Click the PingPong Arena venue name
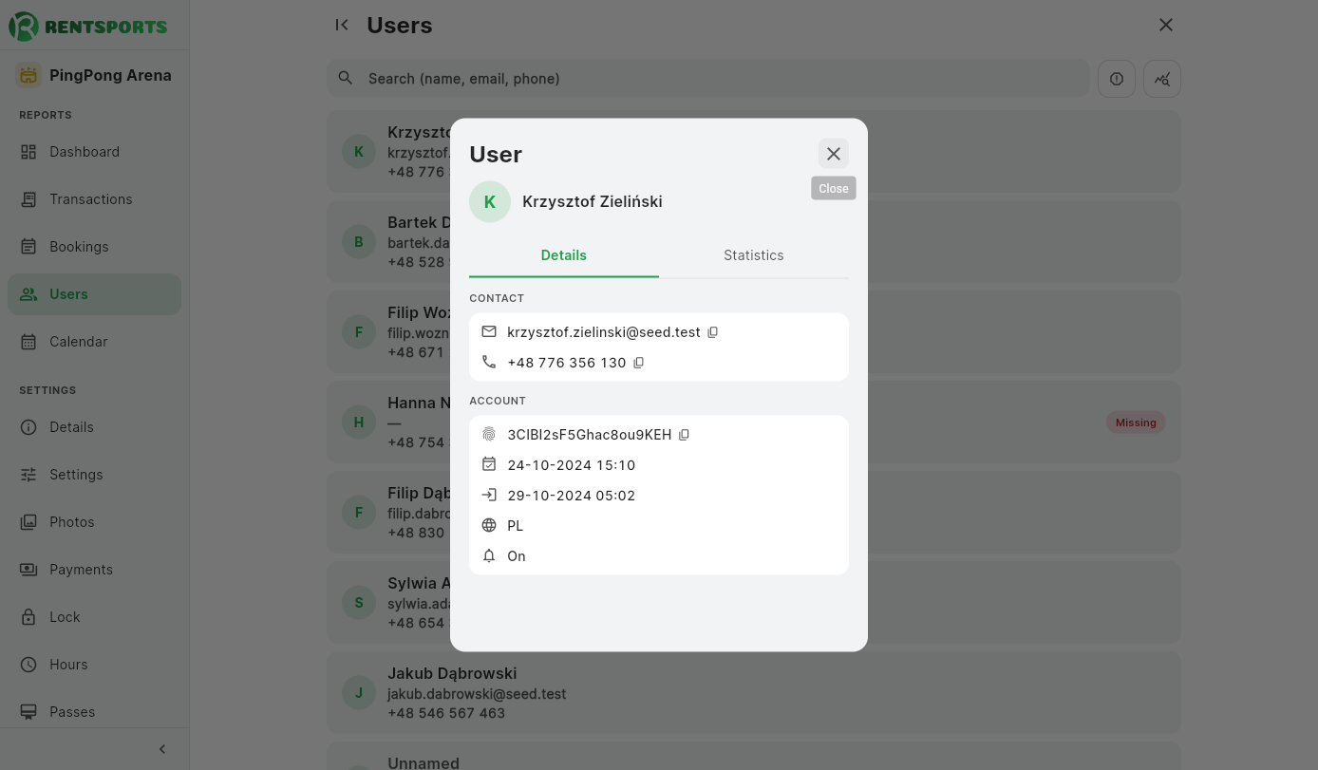Screen dimensions: 1318x770 click(110, 75)
